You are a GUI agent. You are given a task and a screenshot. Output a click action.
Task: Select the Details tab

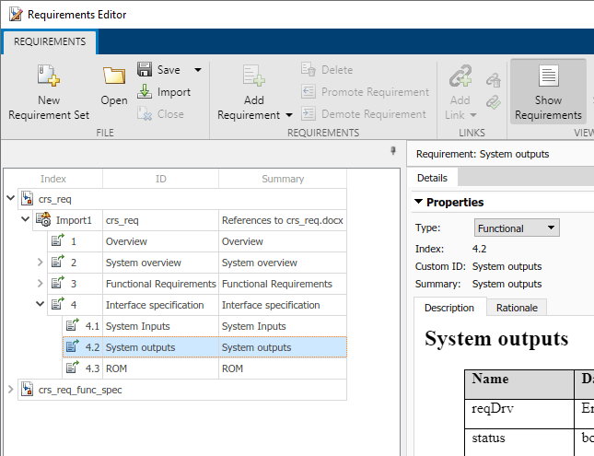click(x=432, y=178)
